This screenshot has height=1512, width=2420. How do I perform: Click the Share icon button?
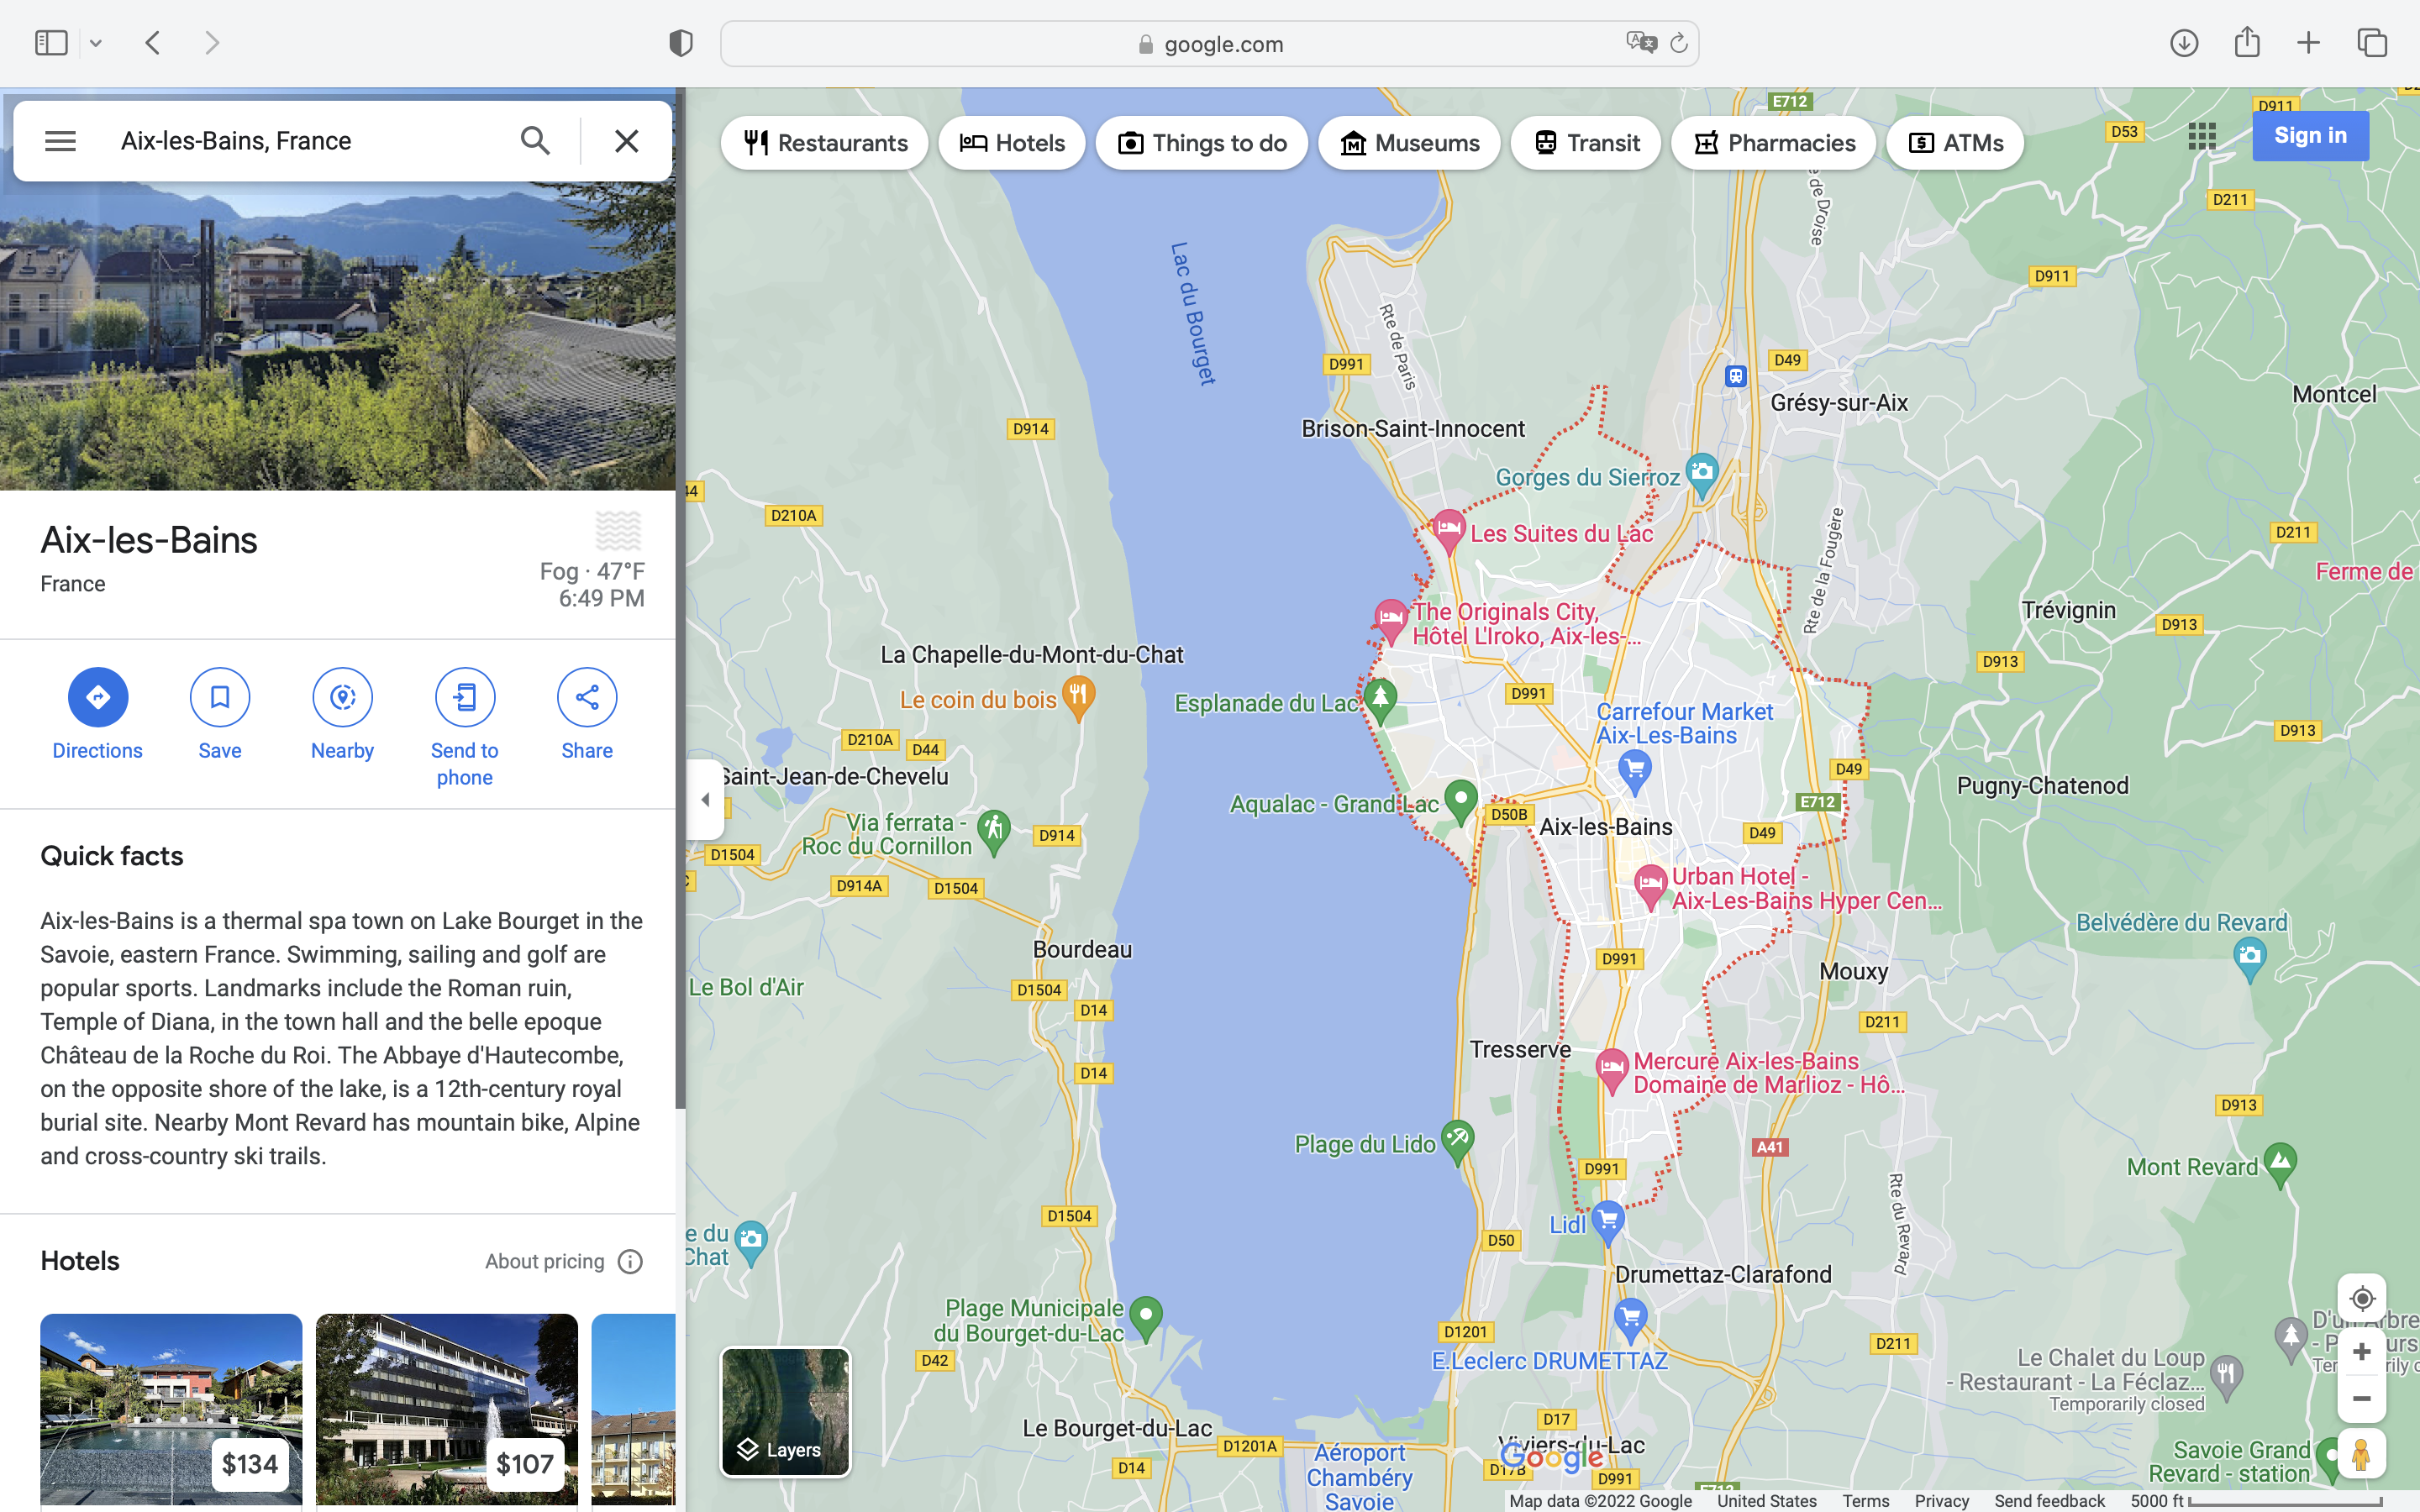point(587,697)
